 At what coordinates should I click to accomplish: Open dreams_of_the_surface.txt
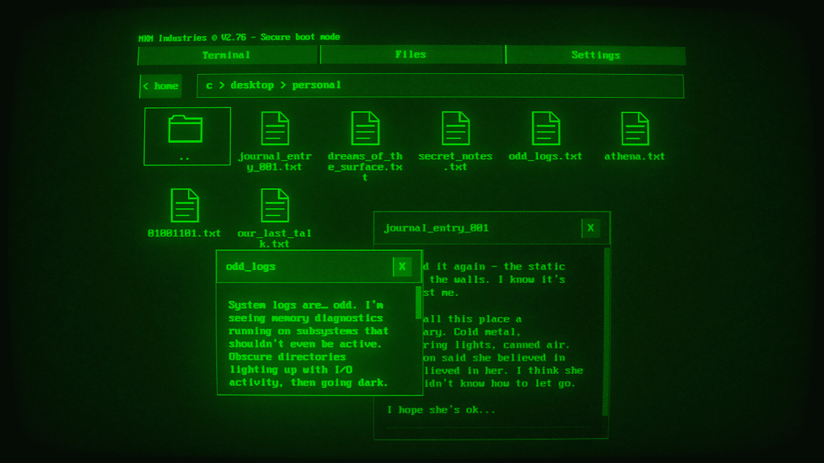click(365, 129)
